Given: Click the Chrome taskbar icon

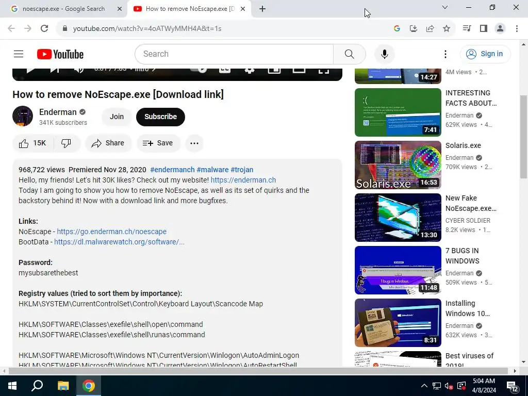Looking at the screenshot, I should [x=89, y=386].
